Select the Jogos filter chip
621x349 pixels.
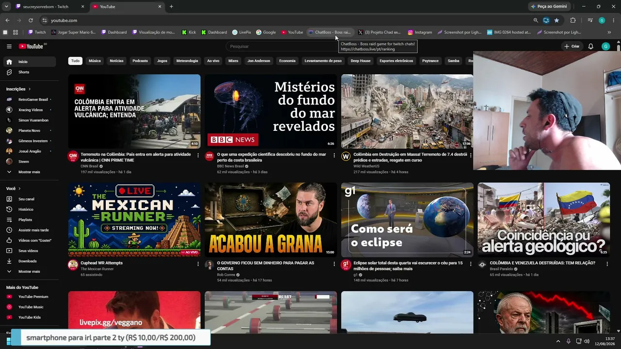tap(162, 61)
